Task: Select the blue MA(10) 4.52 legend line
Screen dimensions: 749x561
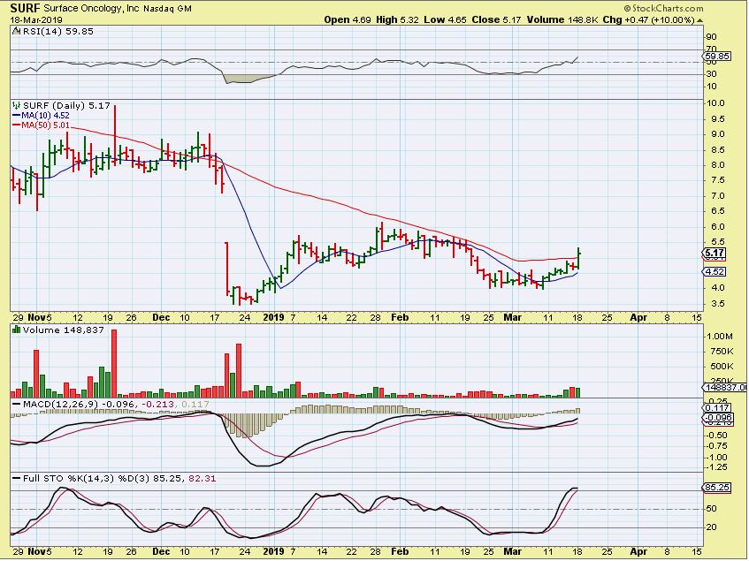Action: point(17,116)
